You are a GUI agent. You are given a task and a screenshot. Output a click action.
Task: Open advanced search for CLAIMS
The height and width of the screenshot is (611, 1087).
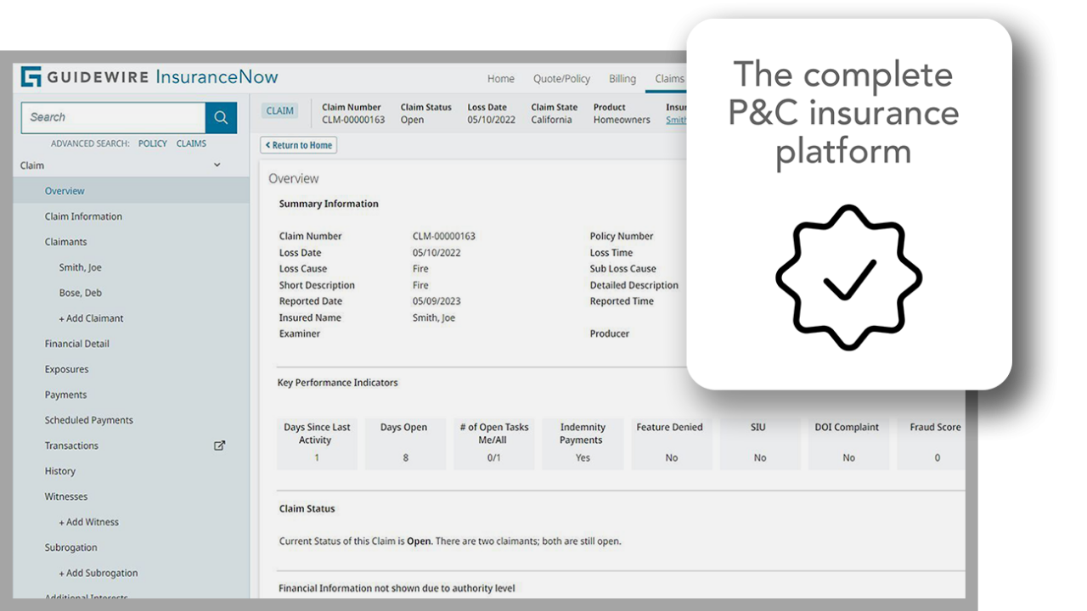click(191, 143)
